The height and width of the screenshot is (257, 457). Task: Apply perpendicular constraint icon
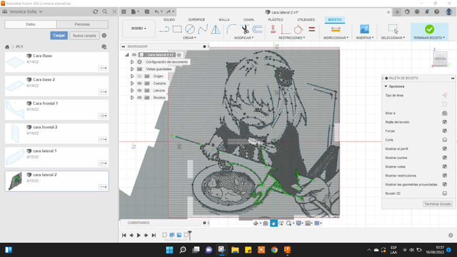coord(285,29)
